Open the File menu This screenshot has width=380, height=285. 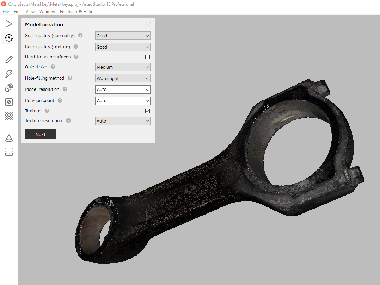[x=6, y=11]
